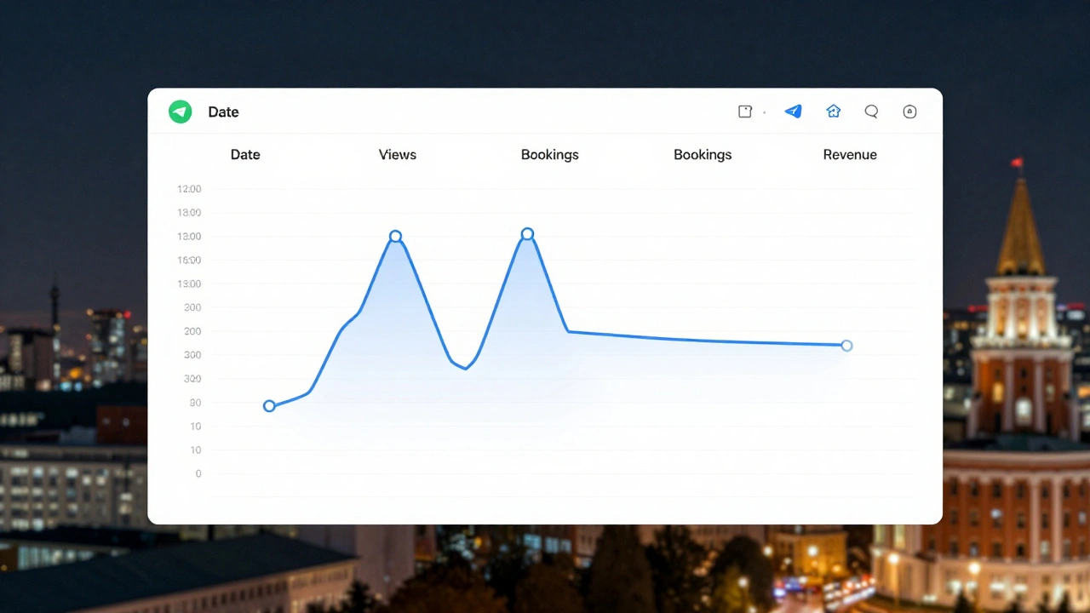Viewport: 1090px width, 613px height.
Task: Toggle the first data point on the chart line
Action: pos(269,406)
